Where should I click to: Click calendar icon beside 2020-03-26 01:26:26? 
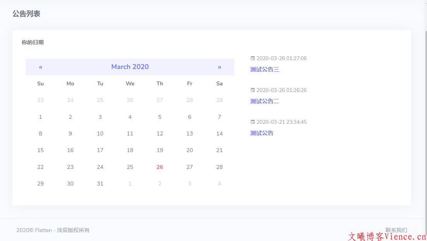(253, 90)
